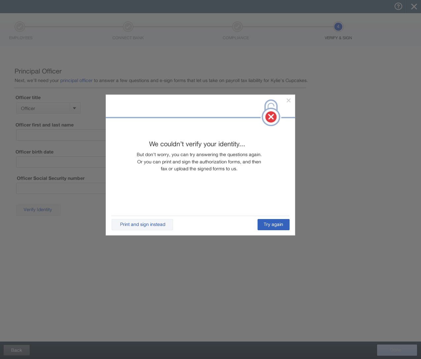Click the 'Officer birth date' label

pos(34,152)
